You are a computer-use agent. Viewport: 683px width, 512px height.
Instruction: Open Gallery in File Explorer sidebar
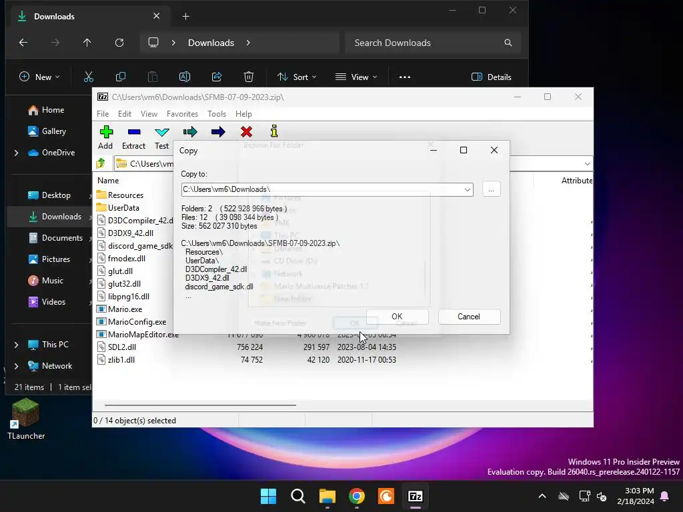click(x=47, y=131)
